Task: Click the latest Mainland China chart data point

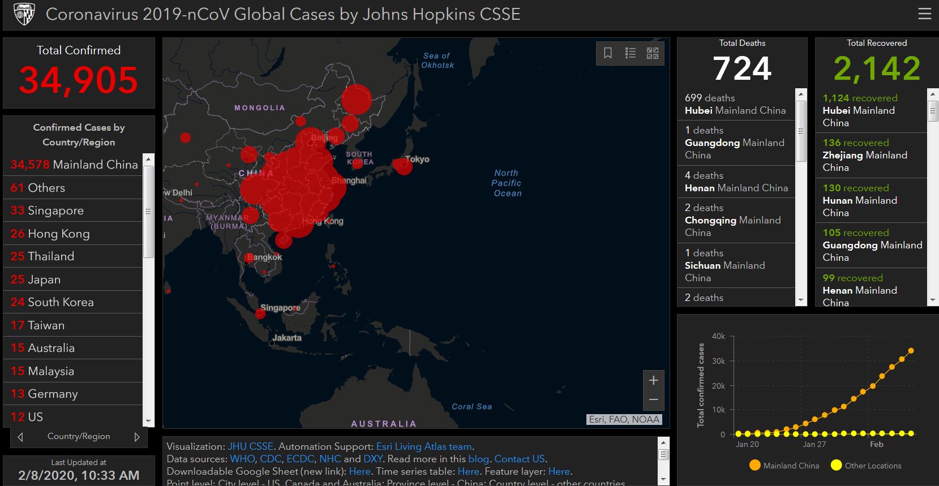Action: (911, 351)
